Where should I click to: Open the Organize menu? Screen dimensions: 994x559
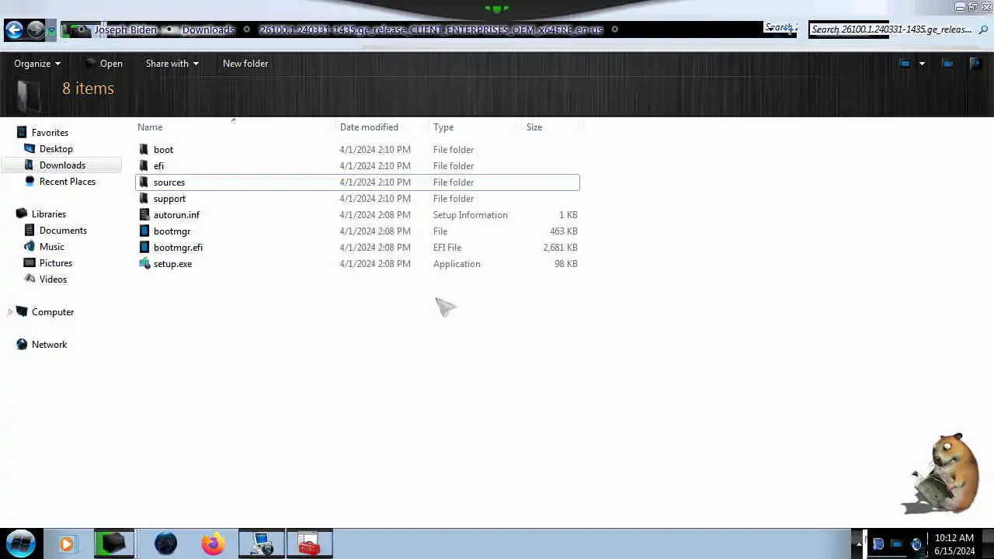37,64
